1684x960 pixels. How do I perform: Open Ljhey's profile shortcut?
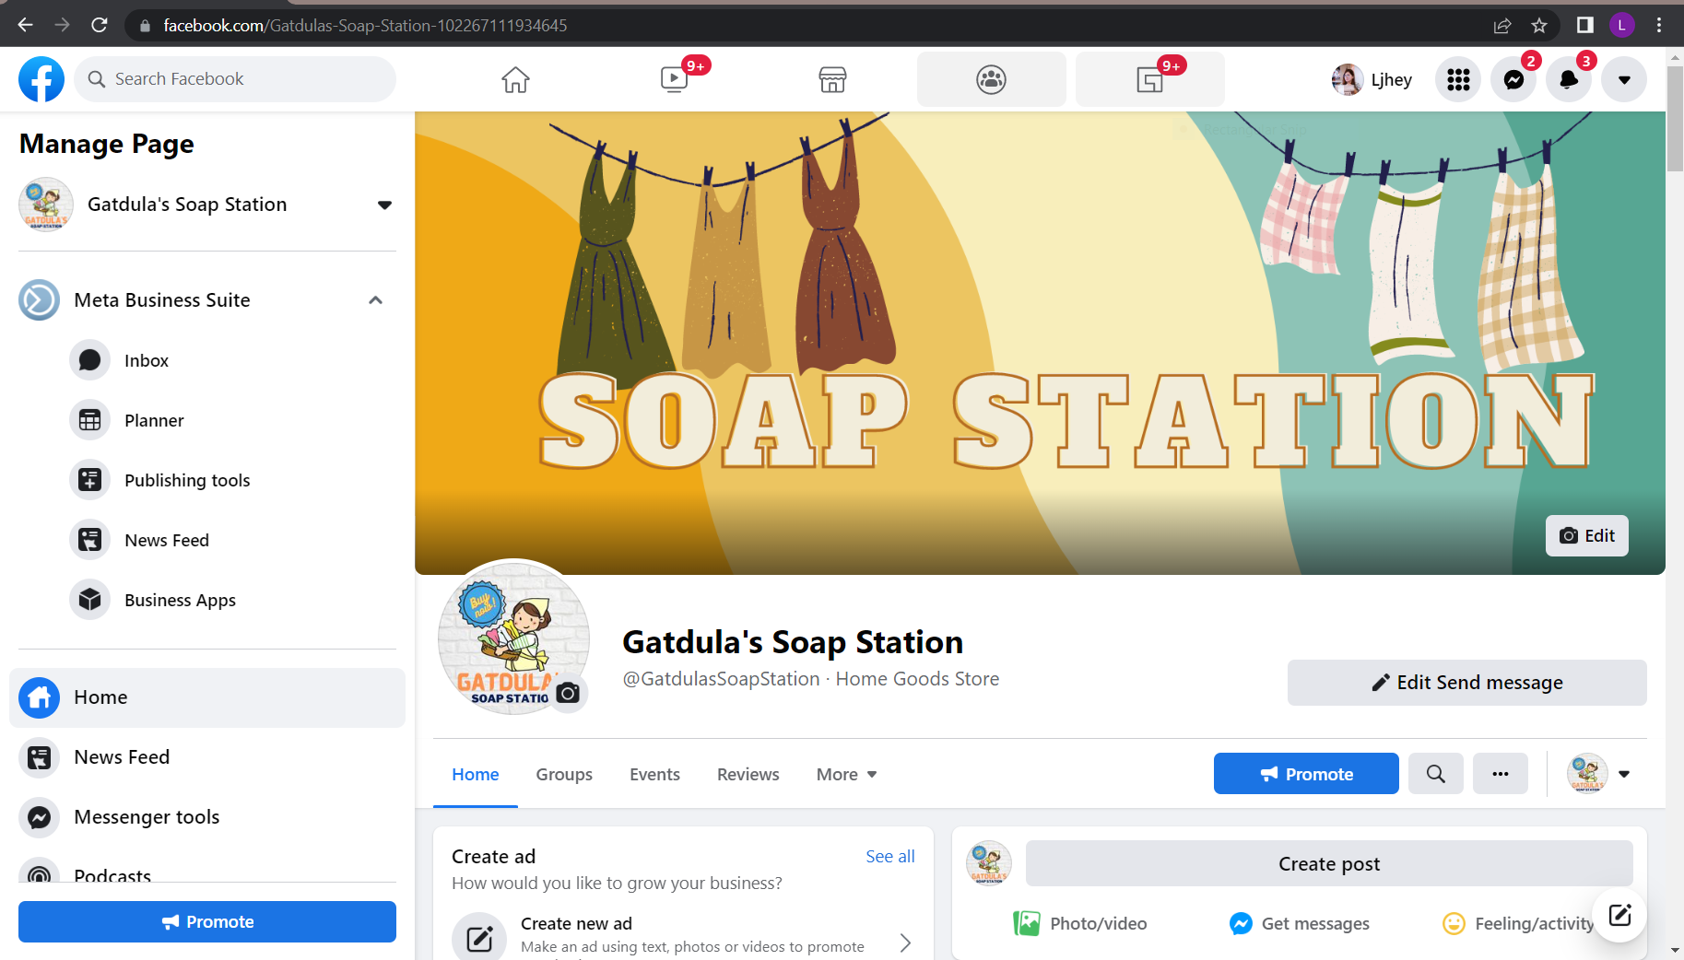[1372, 80]
